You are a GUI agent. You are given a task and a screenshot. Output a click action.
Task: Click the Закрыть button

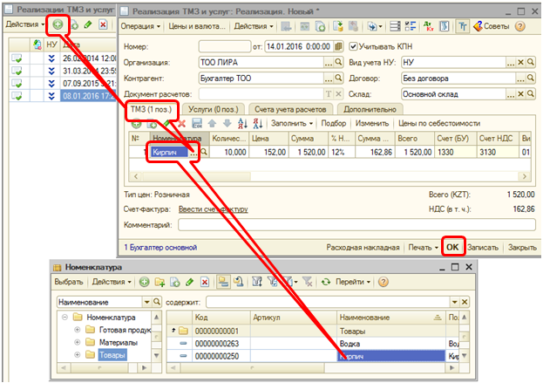pos(522,248)
